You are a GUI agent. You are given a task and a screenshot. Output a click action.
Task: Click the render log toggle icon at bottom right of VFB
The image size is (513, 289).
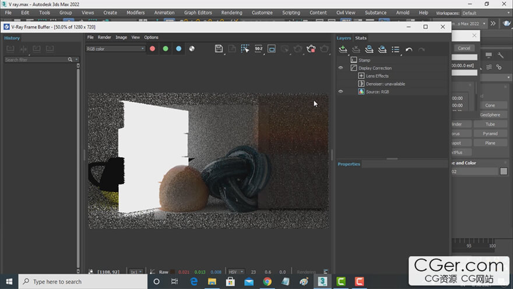pos(325,271)
